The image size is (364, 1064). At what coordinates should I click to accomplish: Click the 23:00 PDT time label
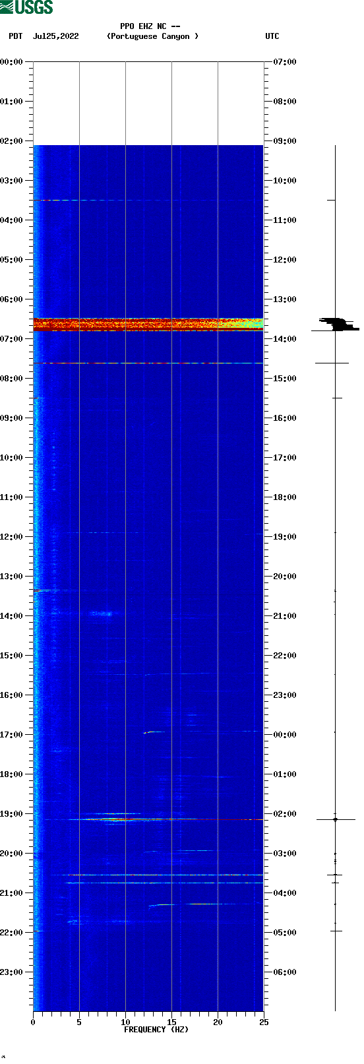(x=11, y=972)
